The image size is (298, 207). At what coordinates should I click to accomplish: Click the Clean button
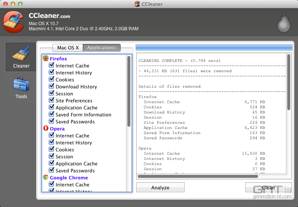(x=268, y=187)
